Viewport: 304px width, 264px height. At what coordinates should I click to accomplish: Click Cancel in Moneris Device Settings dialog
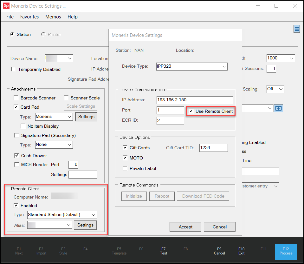click(220, 227)
